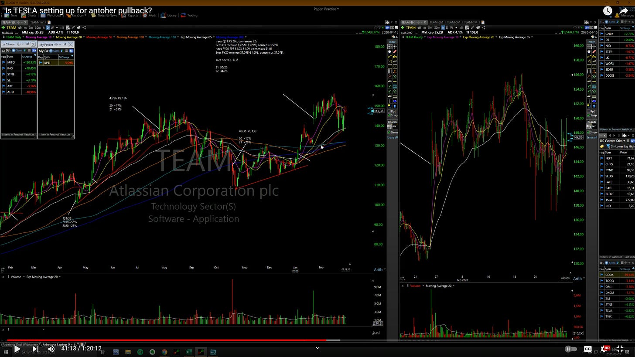Screen dimensions: 635x357
Task: Switch to TEAM-1W tab
Action: [x=37, y=22]
